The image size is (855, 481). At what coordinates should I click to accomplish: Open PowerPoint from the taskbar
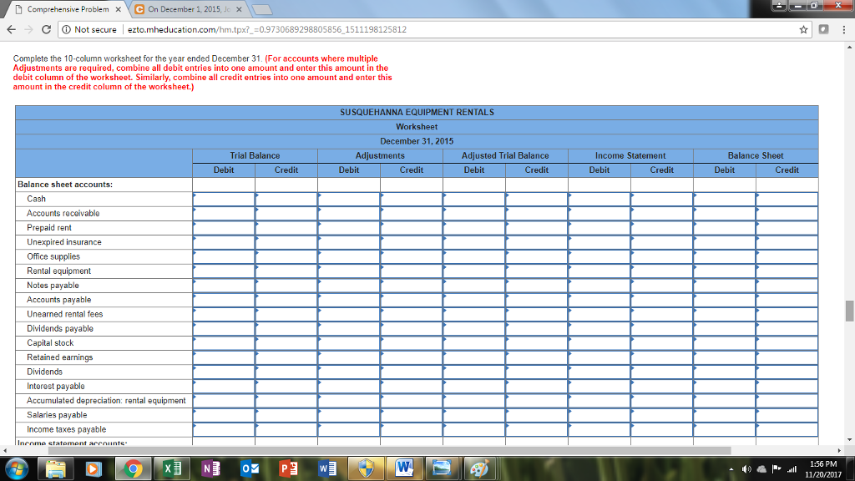288,467
